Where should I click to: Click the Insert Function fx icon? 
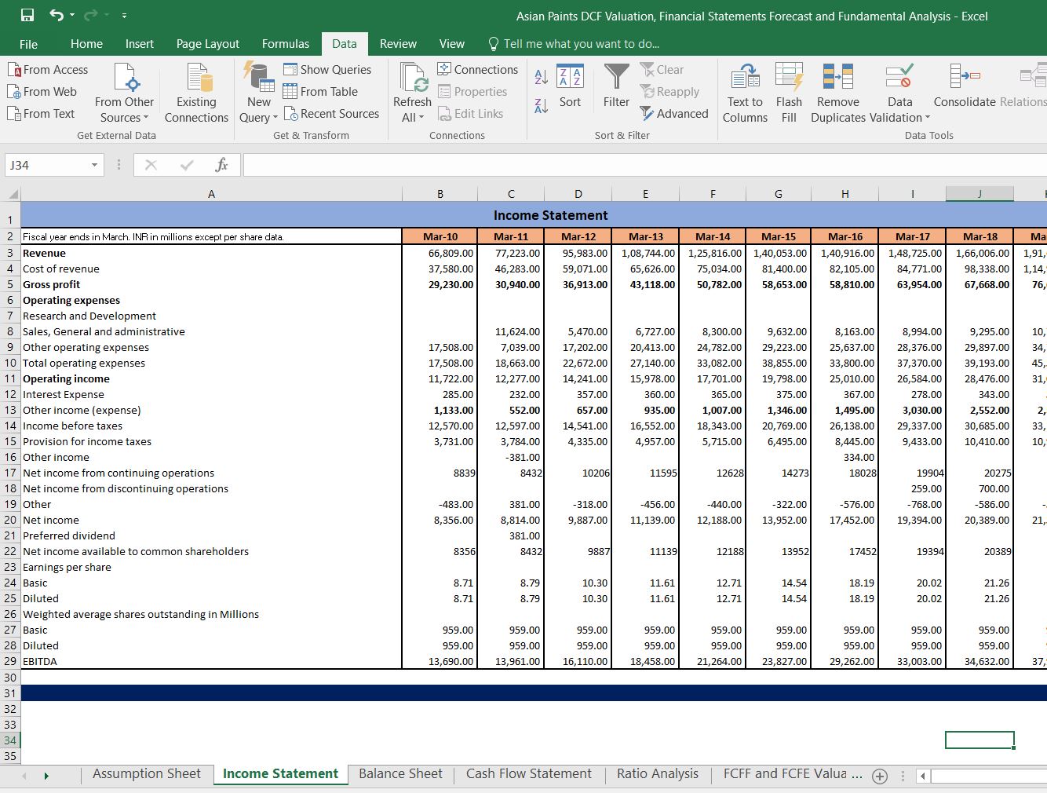coord(221,165)
